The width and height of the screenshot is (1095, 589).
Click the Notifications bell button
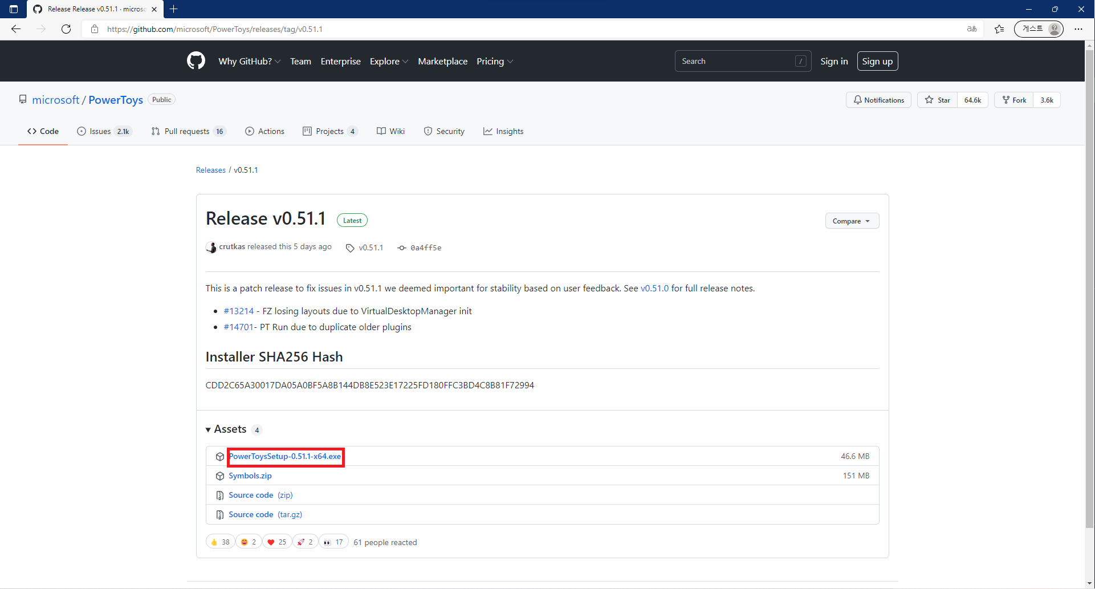(x=878, y=100)
